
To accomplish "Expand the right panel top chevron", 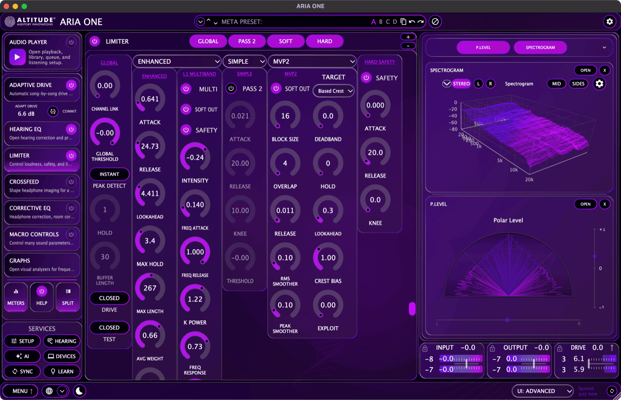I will pos(604,48).
